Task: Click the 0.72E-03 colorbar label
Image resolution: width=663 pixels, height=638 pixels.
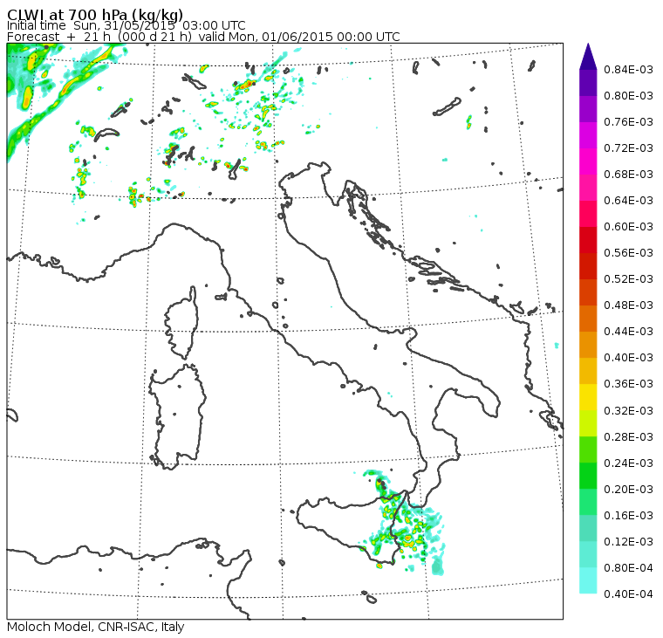Action: 628,148
